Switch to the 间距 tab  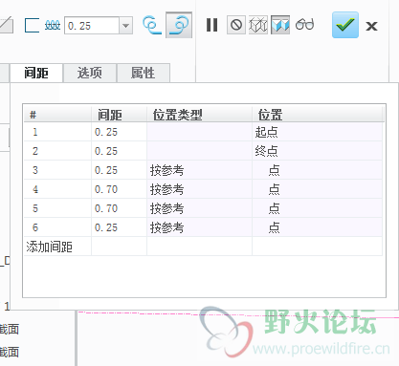coord(36,73)
